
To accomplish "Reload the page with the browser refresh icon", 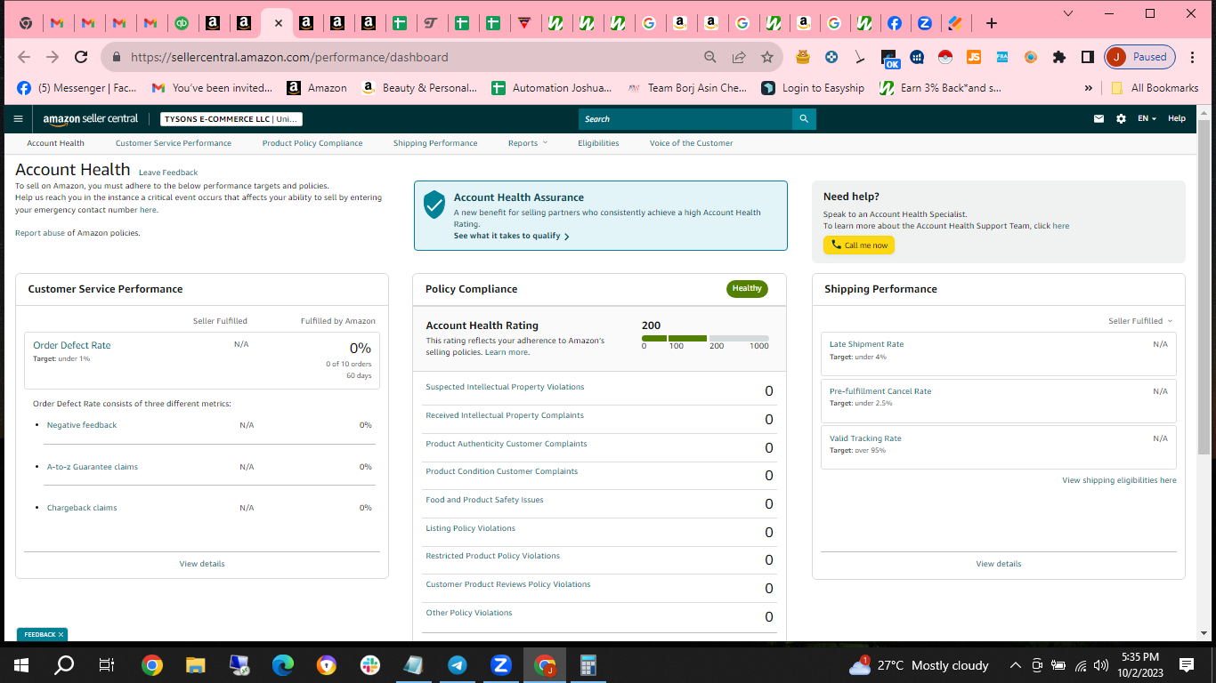I will point(81,57).
